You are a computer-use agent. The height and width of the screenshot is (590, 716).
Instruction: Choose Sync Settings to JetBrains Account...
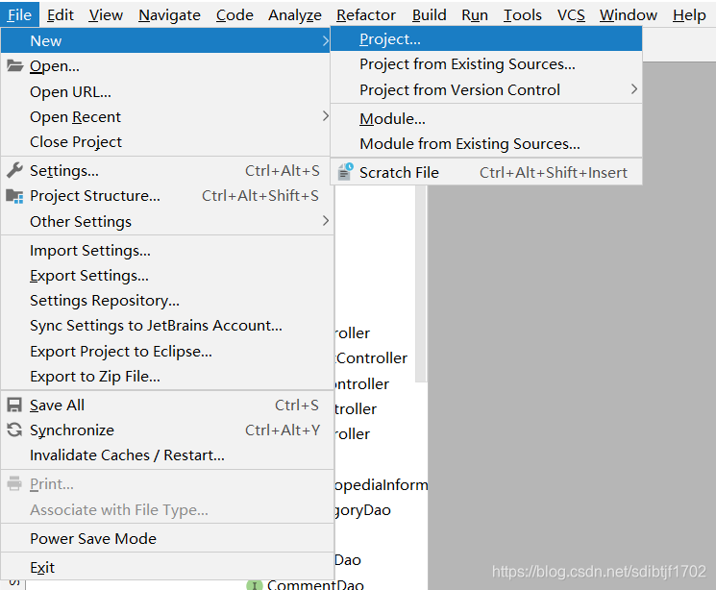pyautogui.click(x=165, y=326)
